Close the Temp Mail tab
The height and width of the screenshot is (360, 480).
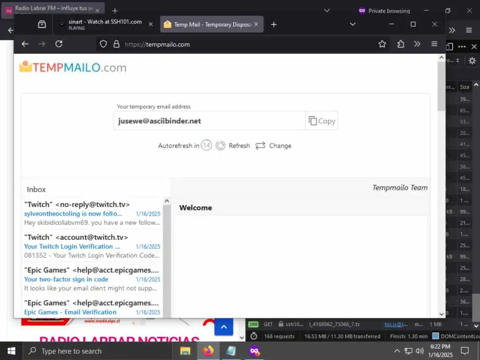pos(256,24)
